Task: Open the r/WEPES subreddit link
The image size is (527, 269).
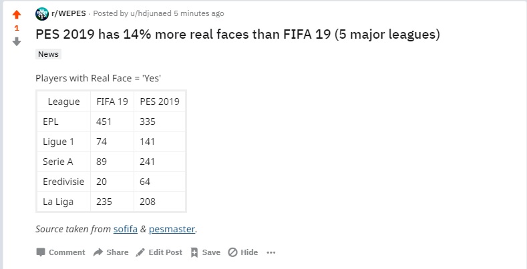Action: click(69, 13)
